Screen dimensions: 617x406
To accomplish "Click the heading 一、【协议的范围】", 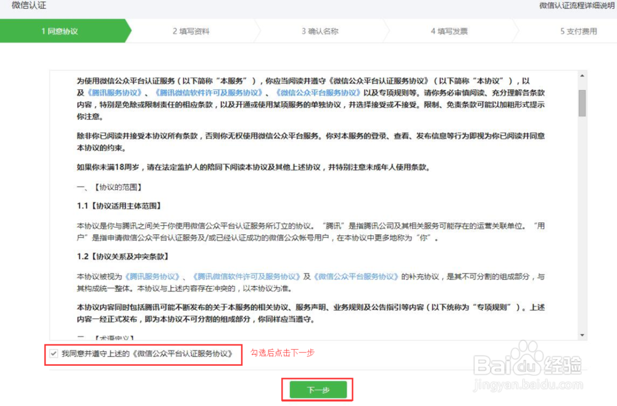I will coord(109,187).
